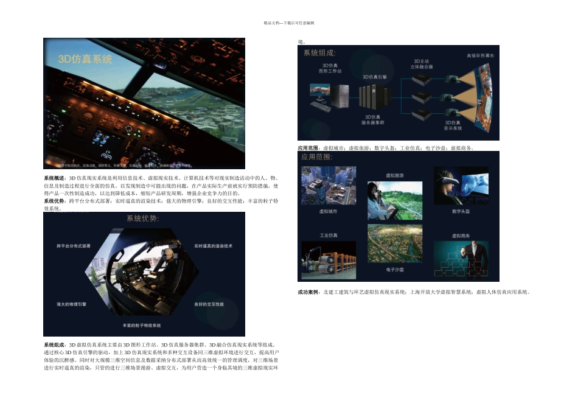
Task: Click the 跨平台分布式部署 label
Action: (74, 246)
